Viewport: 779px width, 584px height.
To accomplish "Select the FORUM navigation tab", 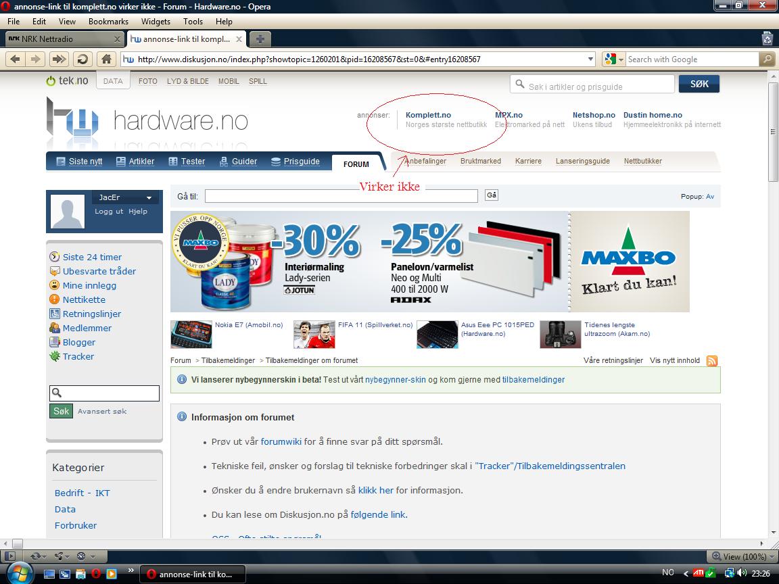I will click(356, 164).
